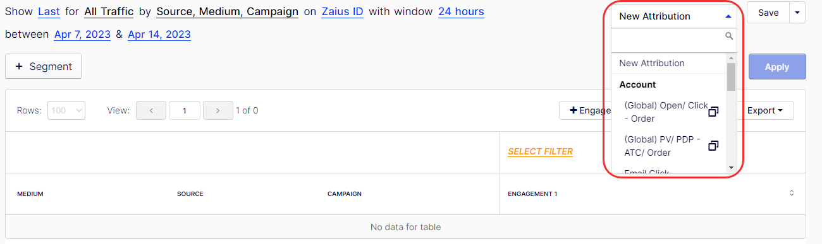Collapse the New Attribution dropdown arrow
Image resolution: width=822 pixels, height=244 pixels.
point(728,16)
